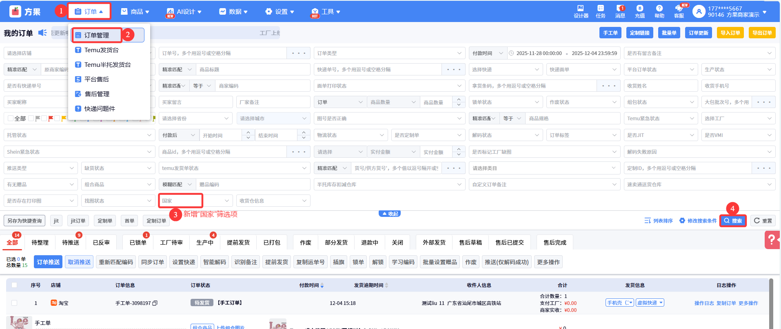Viewport: 781px width, 329px height.
Task: Check the red flag filter box
Action: pos(44,119)
